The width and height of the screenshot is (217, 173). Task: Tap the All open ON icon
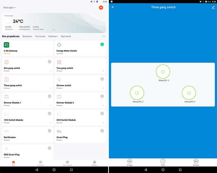click(130, 161)
